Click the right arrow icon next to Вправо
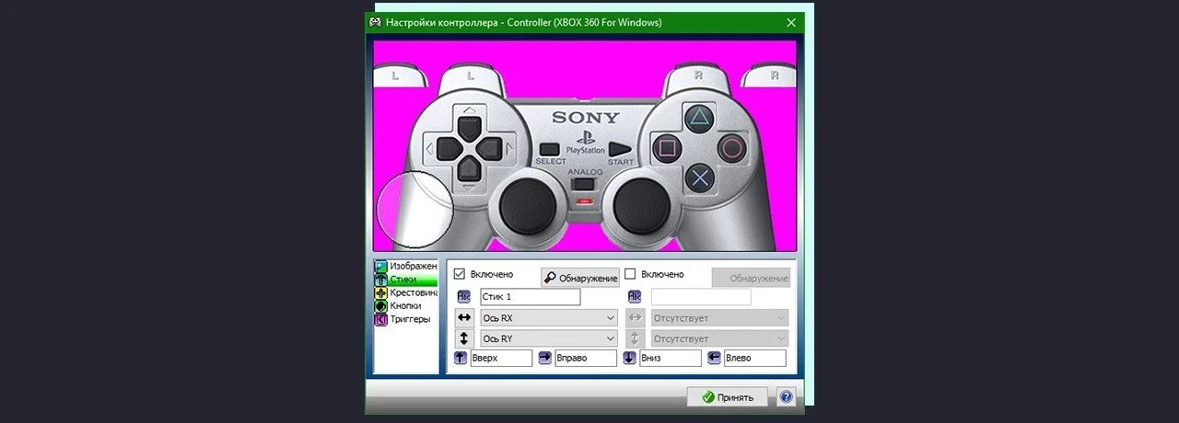The height and width of the screenshot is (423, 1179). click(x=545, y=358)
